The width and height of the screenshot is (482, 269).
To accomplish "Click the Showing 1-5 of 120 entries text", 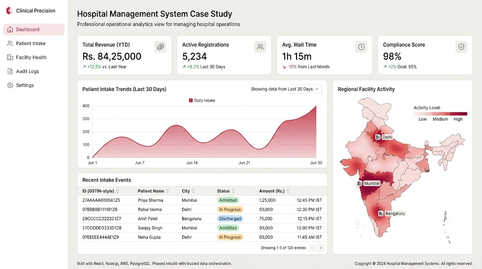I will (x=283, y=248).
